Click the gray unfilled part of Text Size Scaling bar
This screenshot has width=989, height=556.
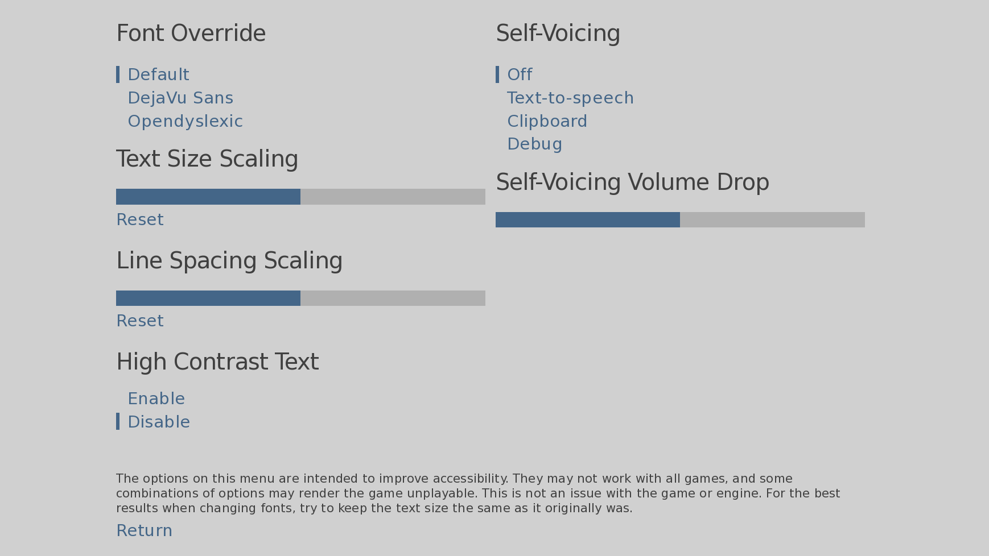click(393, 197)
